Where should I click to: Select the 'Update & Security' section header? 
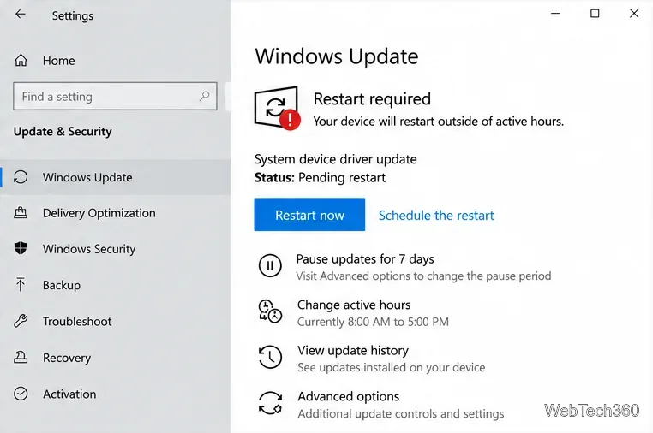63,132
